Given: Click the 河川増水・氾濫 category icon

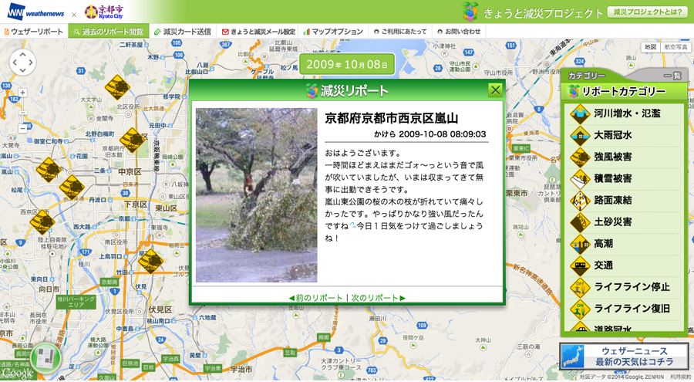Looking at the screenshot, I should (579, 114).
